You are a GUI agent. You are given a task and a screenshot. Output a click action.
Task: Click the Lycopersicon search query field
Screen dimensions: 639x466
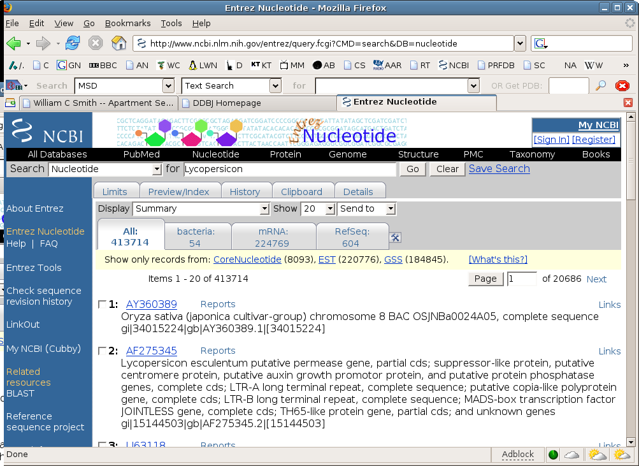[x=289, y=169]
